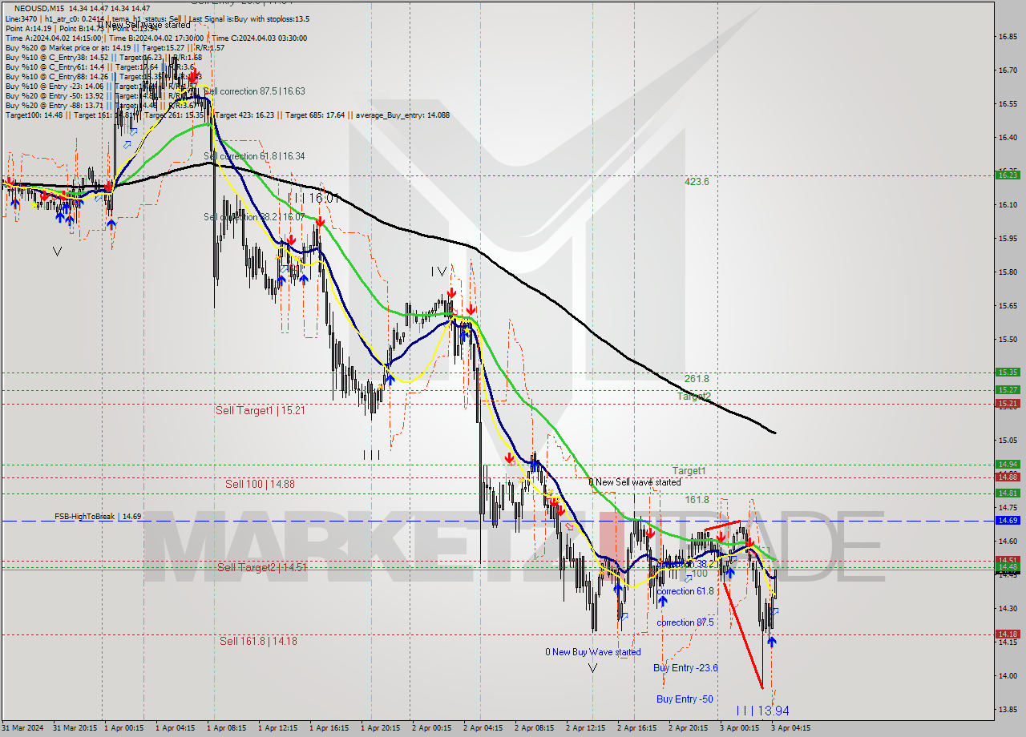Click the 16.85 value on price scale

pos(1008,37)
